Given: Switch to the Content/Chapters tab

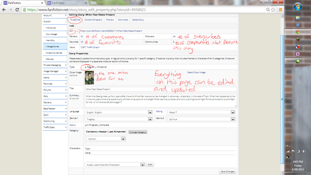Looking at the screenshot, I should point(93,20).
